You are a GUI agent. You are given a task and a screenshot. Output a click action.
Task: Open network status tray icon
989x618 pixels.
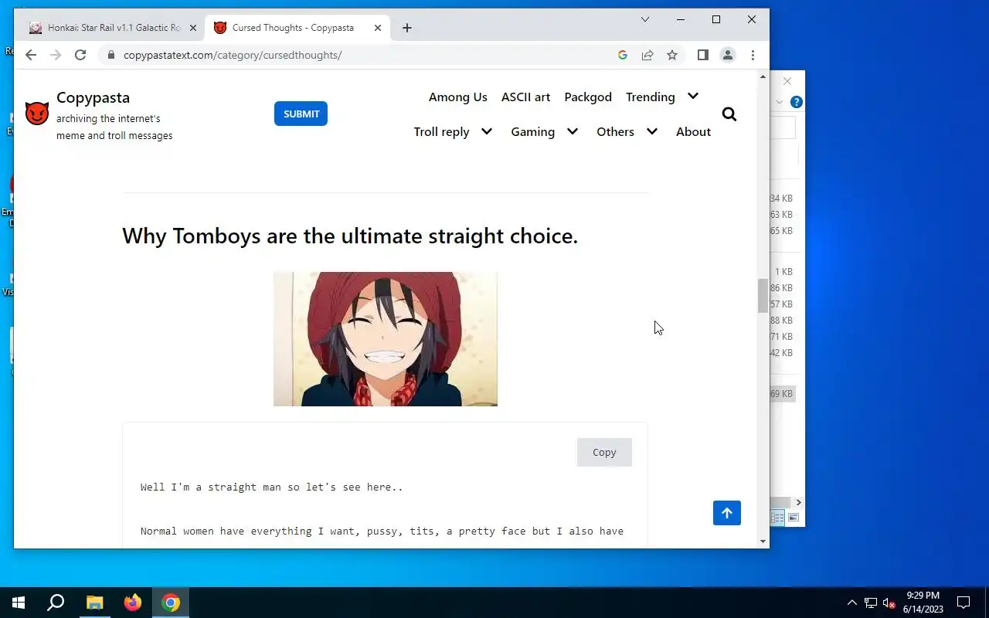tap(871, 603)
